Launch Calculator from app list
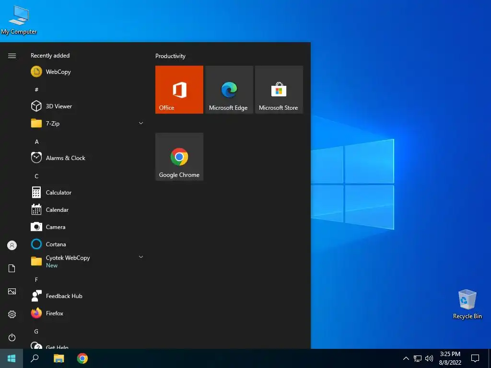491x368 pixels. 88,193
